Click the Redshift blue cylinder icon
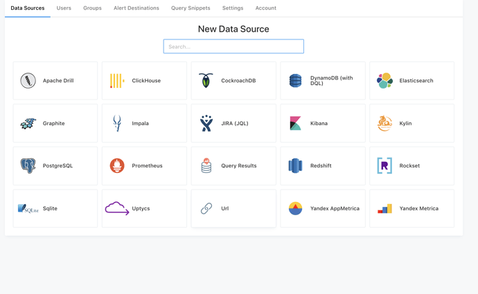 tap(295, 166)
